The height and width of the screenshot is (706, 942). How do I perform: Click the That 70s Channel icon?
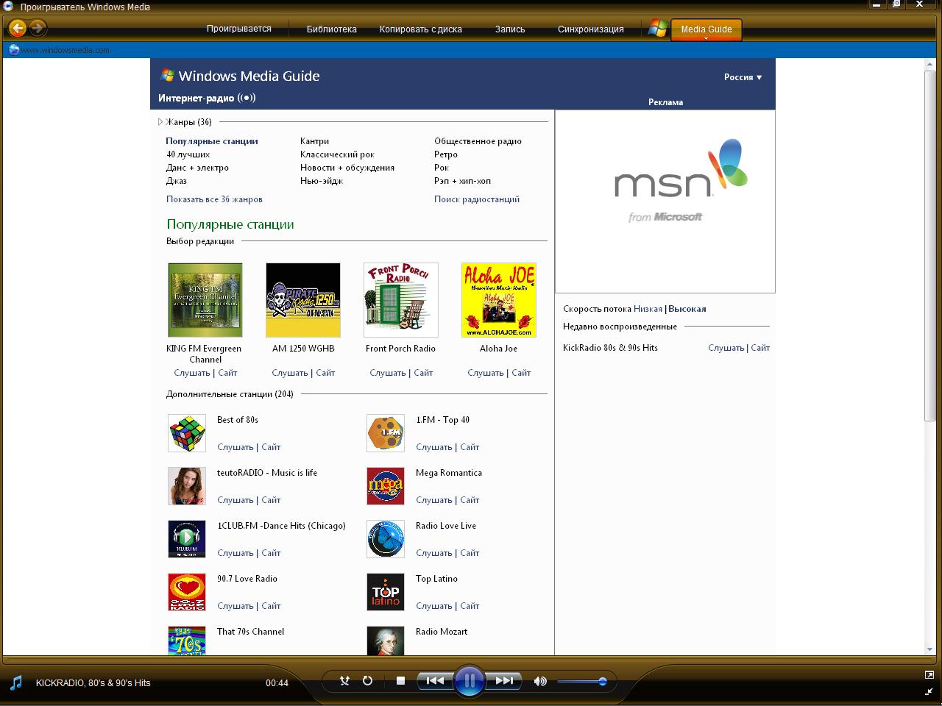pyautogui.click(x=187, y=641)
